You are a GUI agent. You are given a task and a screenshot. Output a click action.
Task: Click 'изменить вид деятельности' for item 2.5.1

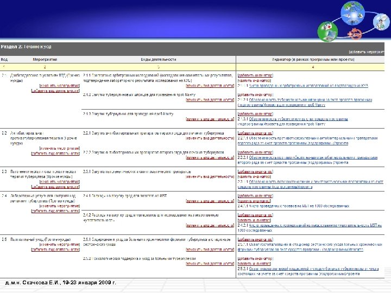(210, 250)
